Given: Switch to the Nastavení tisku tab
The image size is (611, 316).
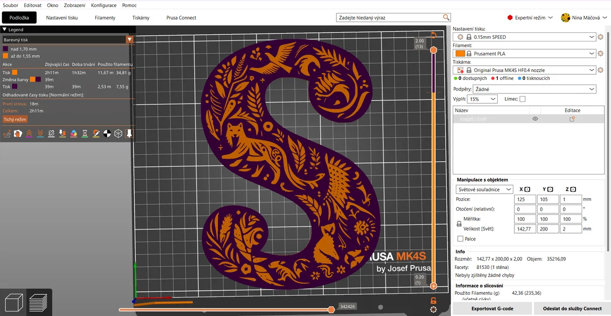Looking at the screenshot, I should (x=62, y=18).
